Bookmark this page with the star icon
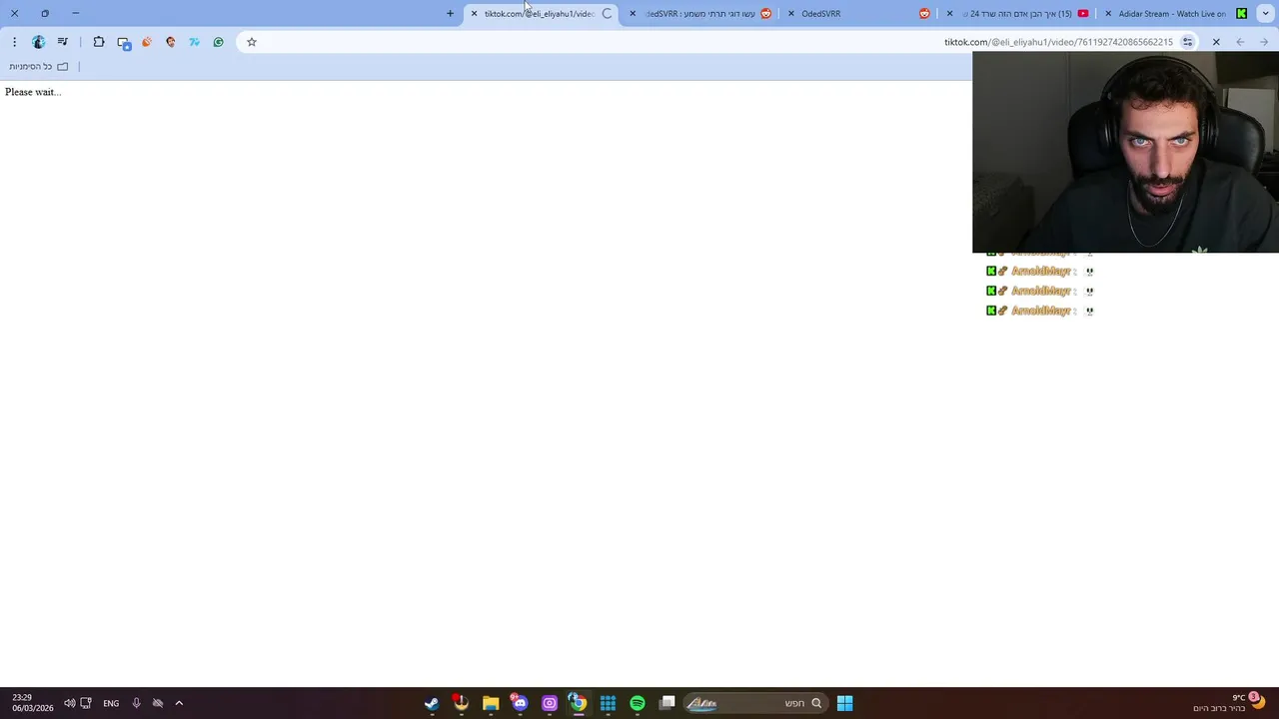 coord(252,42)
